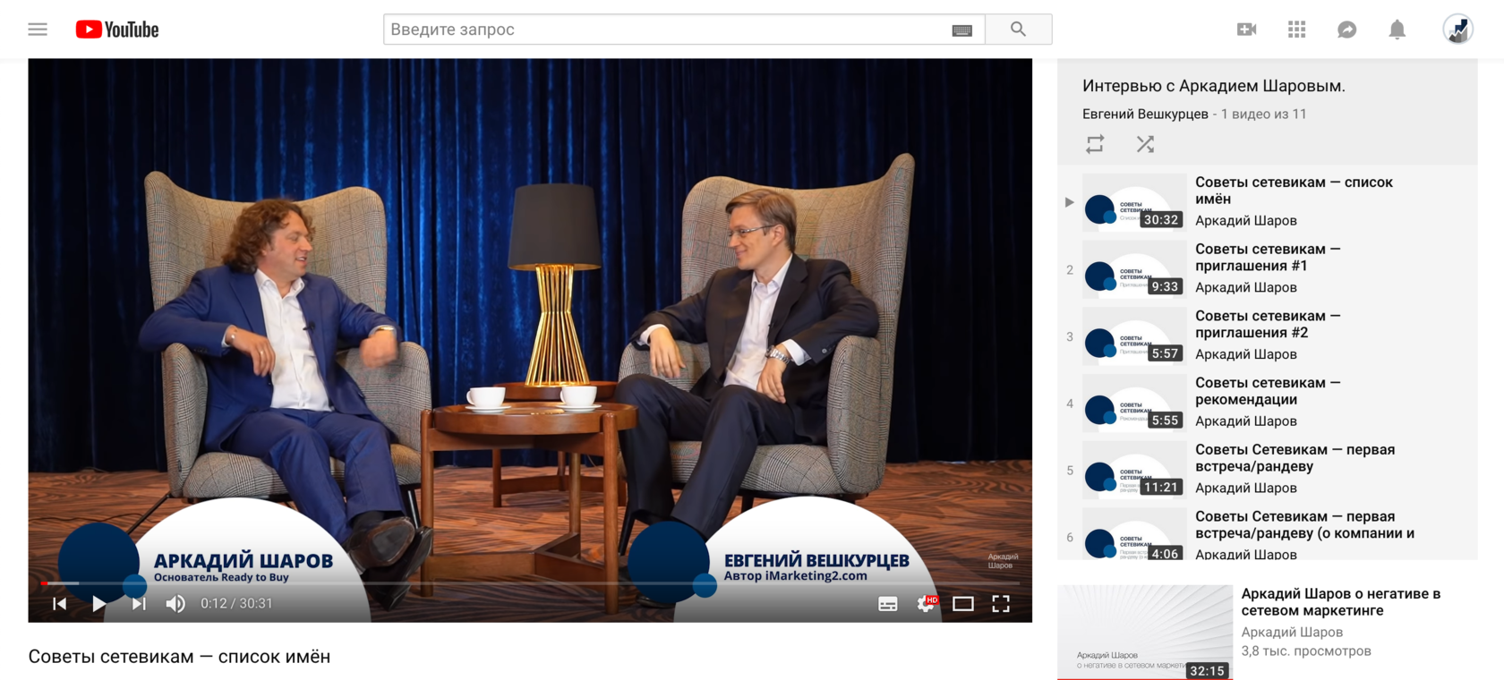
Task: Click the 0:12 / 30:31 time display
Action: click(x=236, y=604)
